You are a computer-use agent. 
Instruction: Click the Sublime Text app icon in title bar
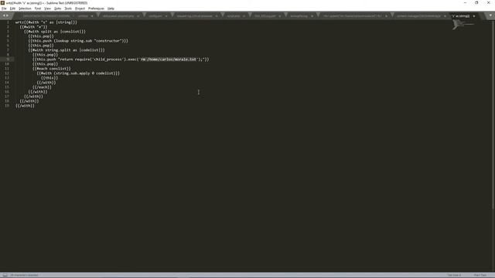(2, 3)
